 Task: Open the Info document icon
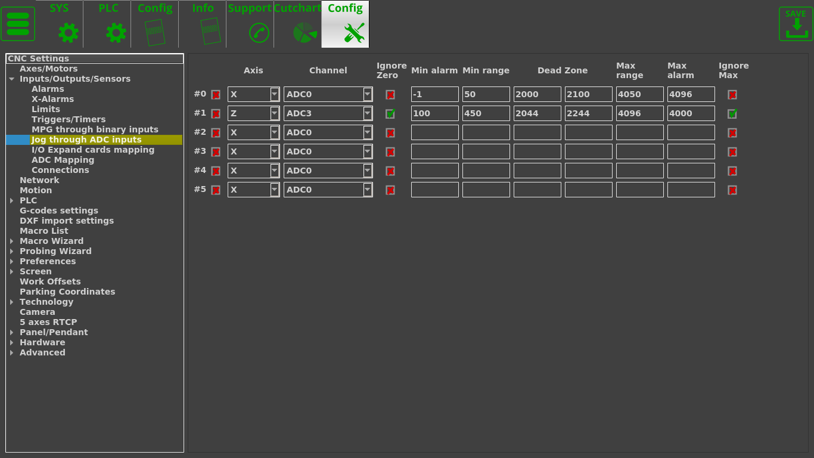(210, 31)
